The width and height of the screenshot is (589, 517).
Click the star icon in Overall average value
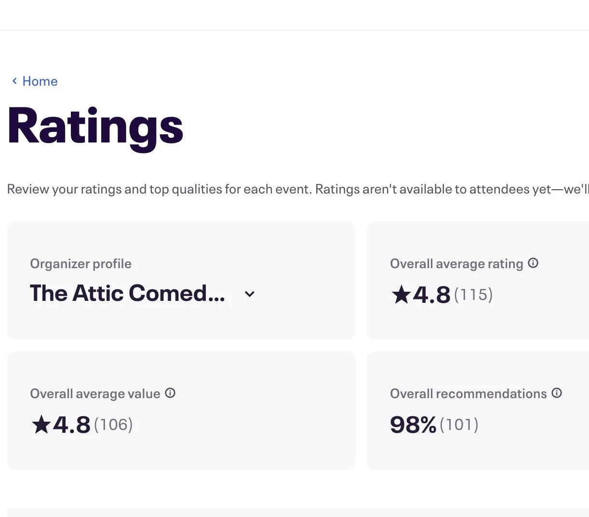pyautogui.click(x=41, y=425)
